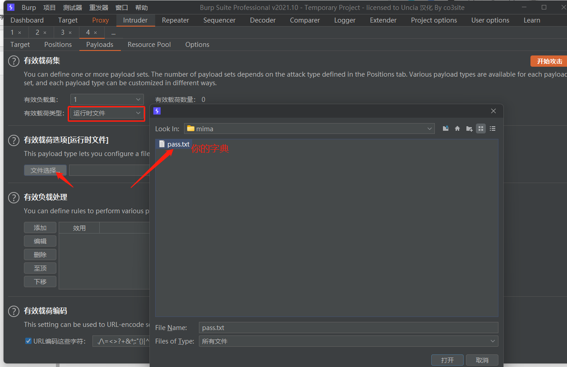Click the File Name input field
567x367 pixels.
[349, 328]
